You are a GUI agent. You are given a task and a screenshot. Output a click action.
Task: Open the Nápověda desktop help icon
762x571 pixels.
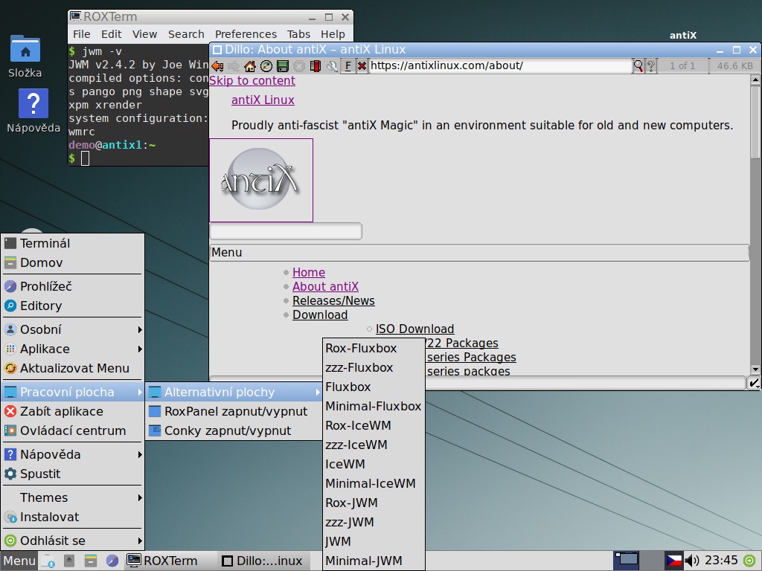[x=33, y=103]
